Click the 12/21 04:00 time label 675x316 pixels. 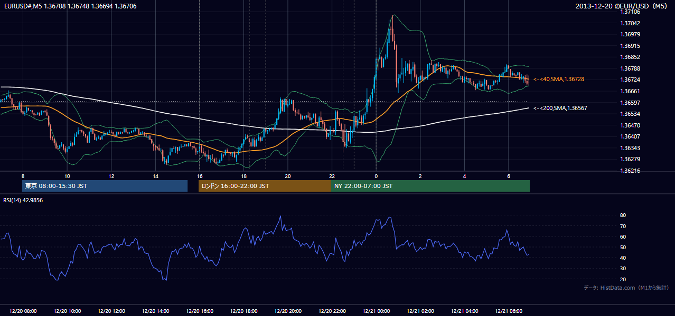point(464,311)
